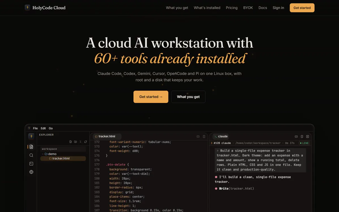Click the EXPLORER panel title

[x=46, y=135]
